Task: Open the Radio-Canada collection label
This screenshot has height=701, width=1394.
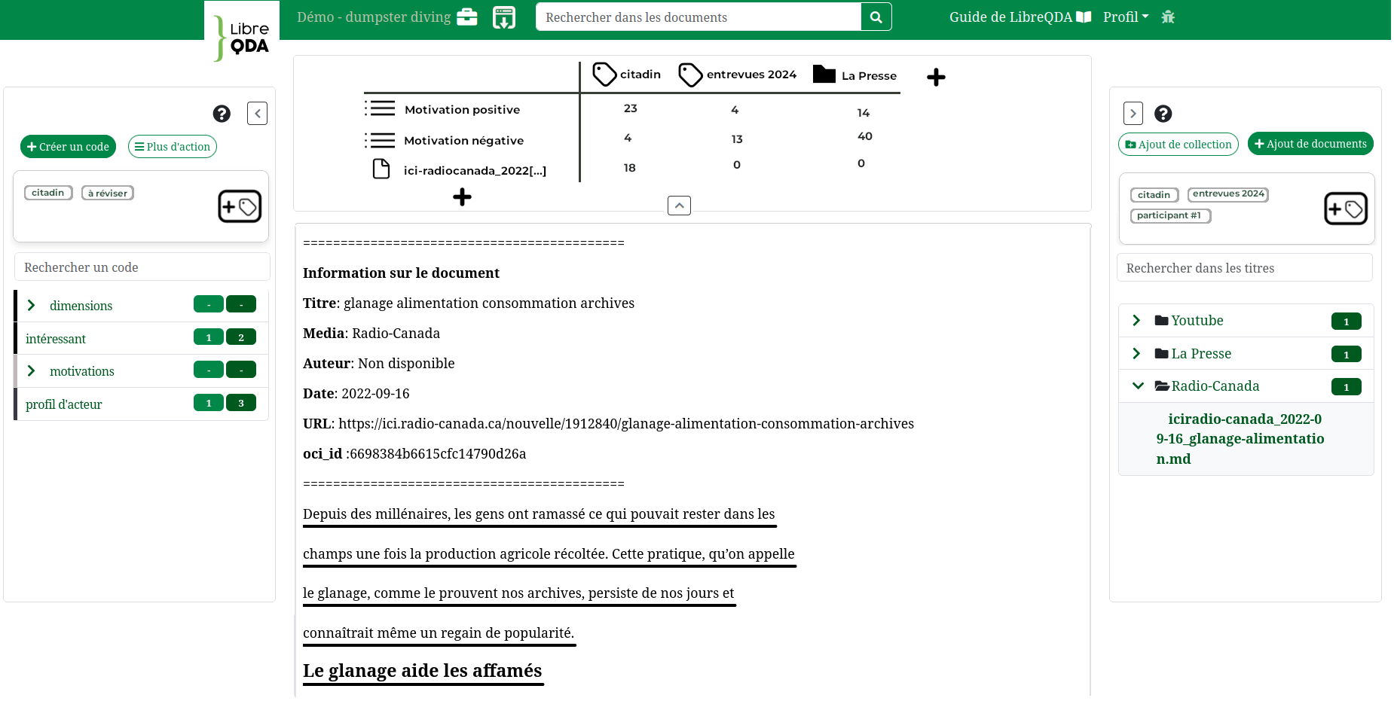Action: click(1215, 386)
